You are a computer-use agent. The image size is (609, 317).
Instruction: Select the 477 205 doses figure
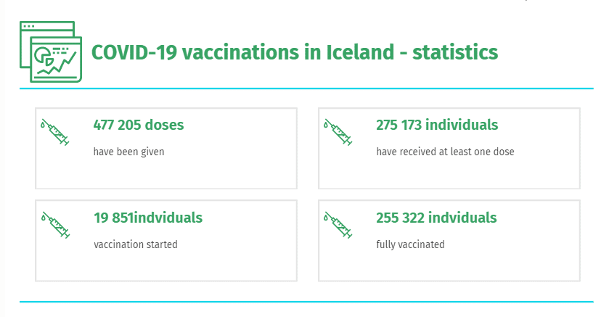139,125
